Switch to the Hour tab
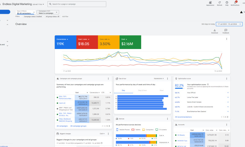The height and width of the screenshot is (147, 245). pyautogui.click(x=161, y=90)
